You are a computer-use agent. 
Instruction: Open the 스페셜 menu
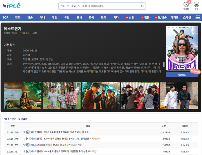click(187, 17)
